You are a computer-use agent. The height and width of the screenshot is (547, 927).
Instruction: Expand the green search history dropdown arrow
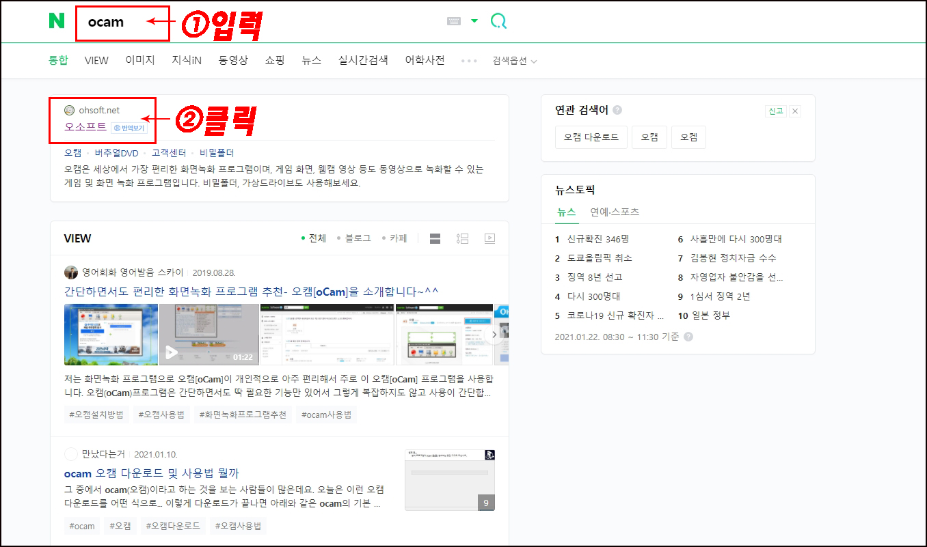coord(474,21)
